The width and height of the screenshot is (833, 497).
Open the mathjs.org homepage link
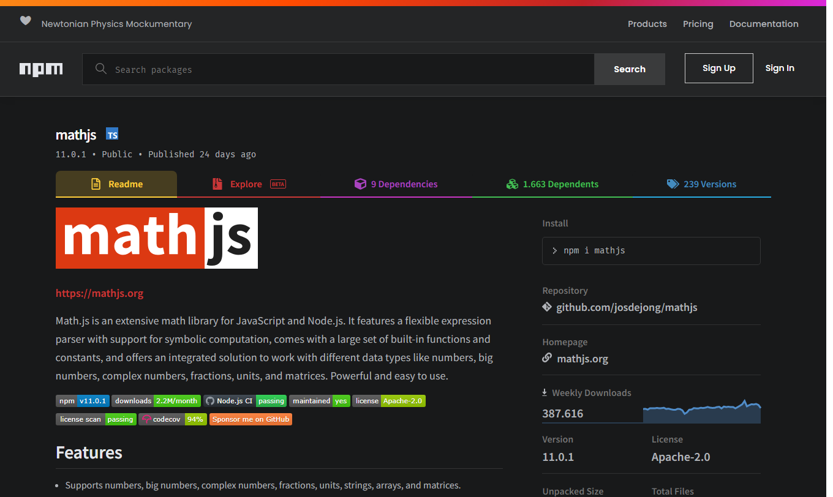(x=582, y=359)
